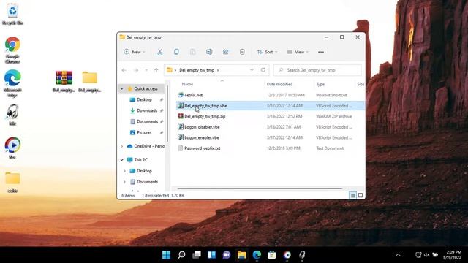Expand Desktop under This PC
This screenshot has height=263, width=468.
tap(124, 171)
